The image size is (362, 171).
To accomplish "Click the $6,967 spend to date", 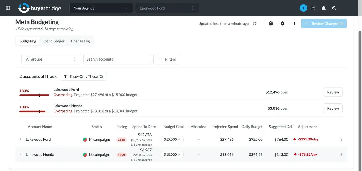I will click(146, 150).
